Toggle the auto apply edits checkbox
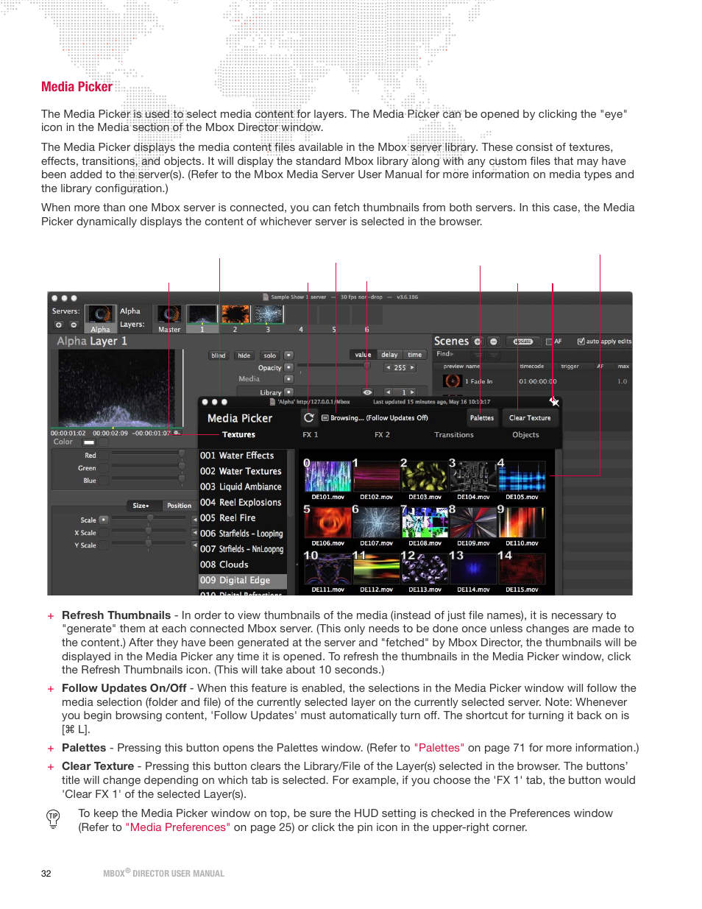702x909 pixels. tap(581, 342)
